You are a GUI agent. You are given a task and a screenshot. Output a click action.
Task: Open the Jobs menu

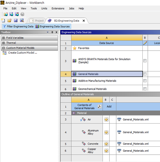click(x=72, y=8)
